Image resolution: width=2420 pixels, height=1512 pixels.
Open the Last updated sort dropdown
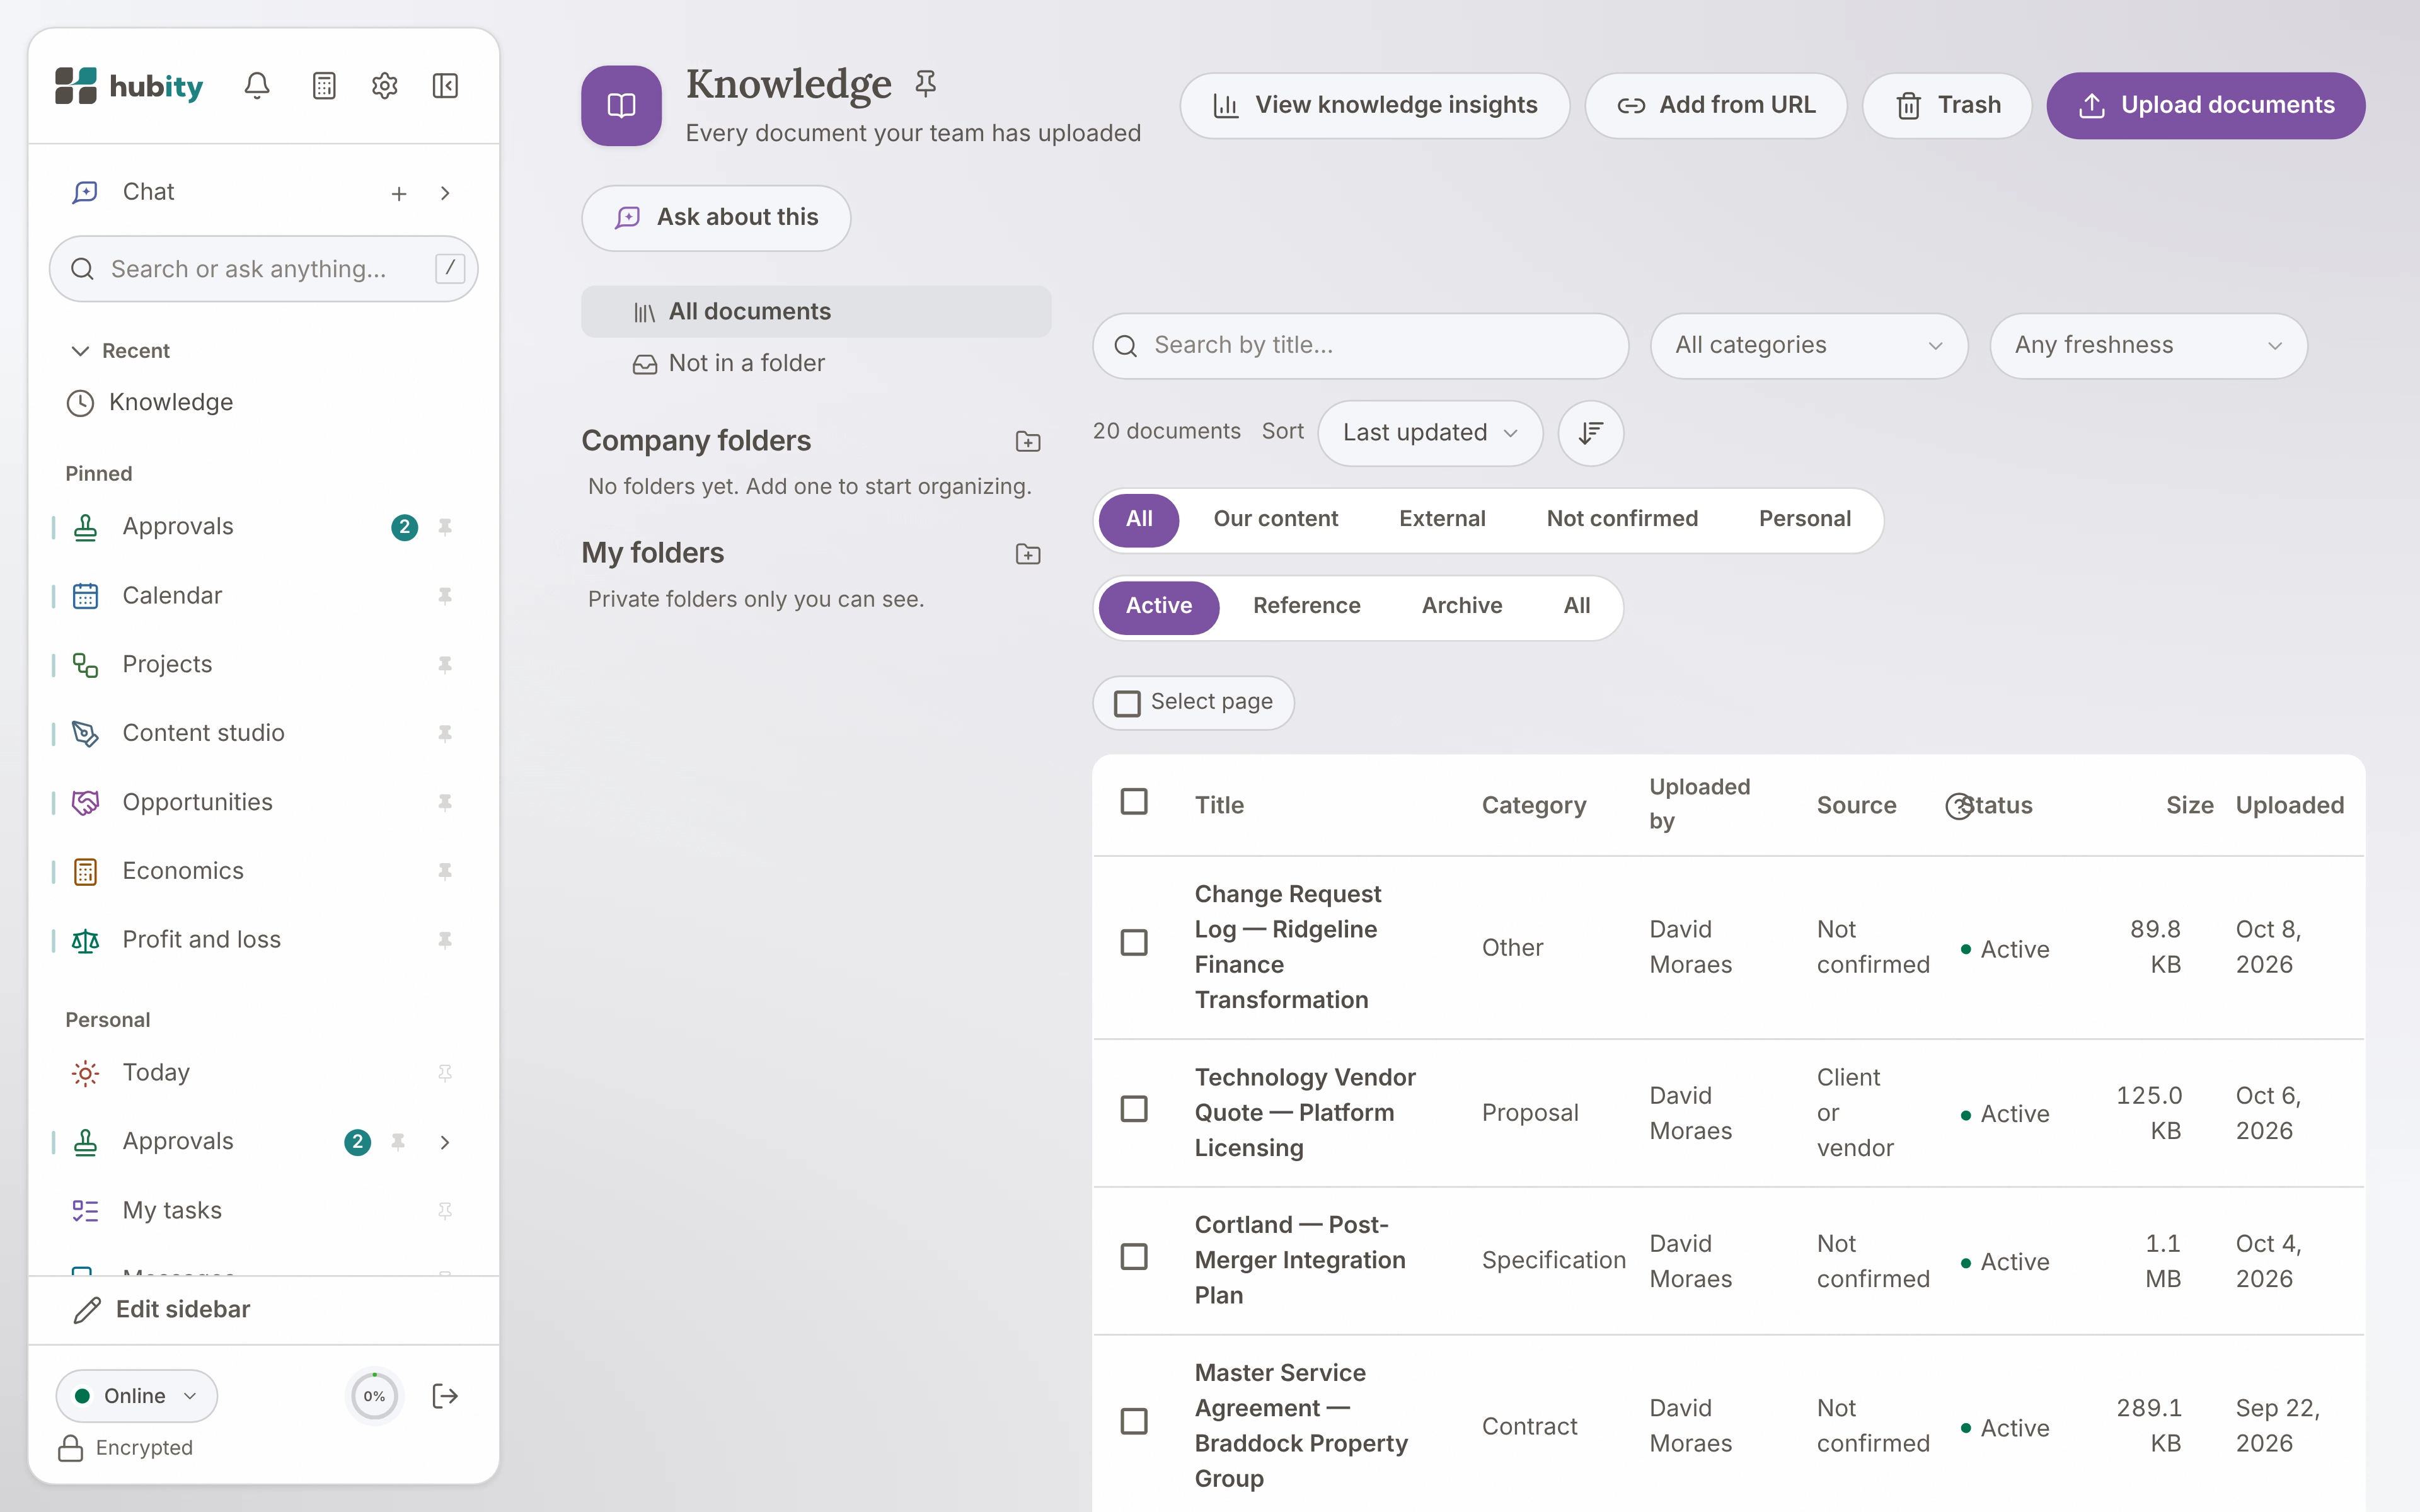point(1430,433)
